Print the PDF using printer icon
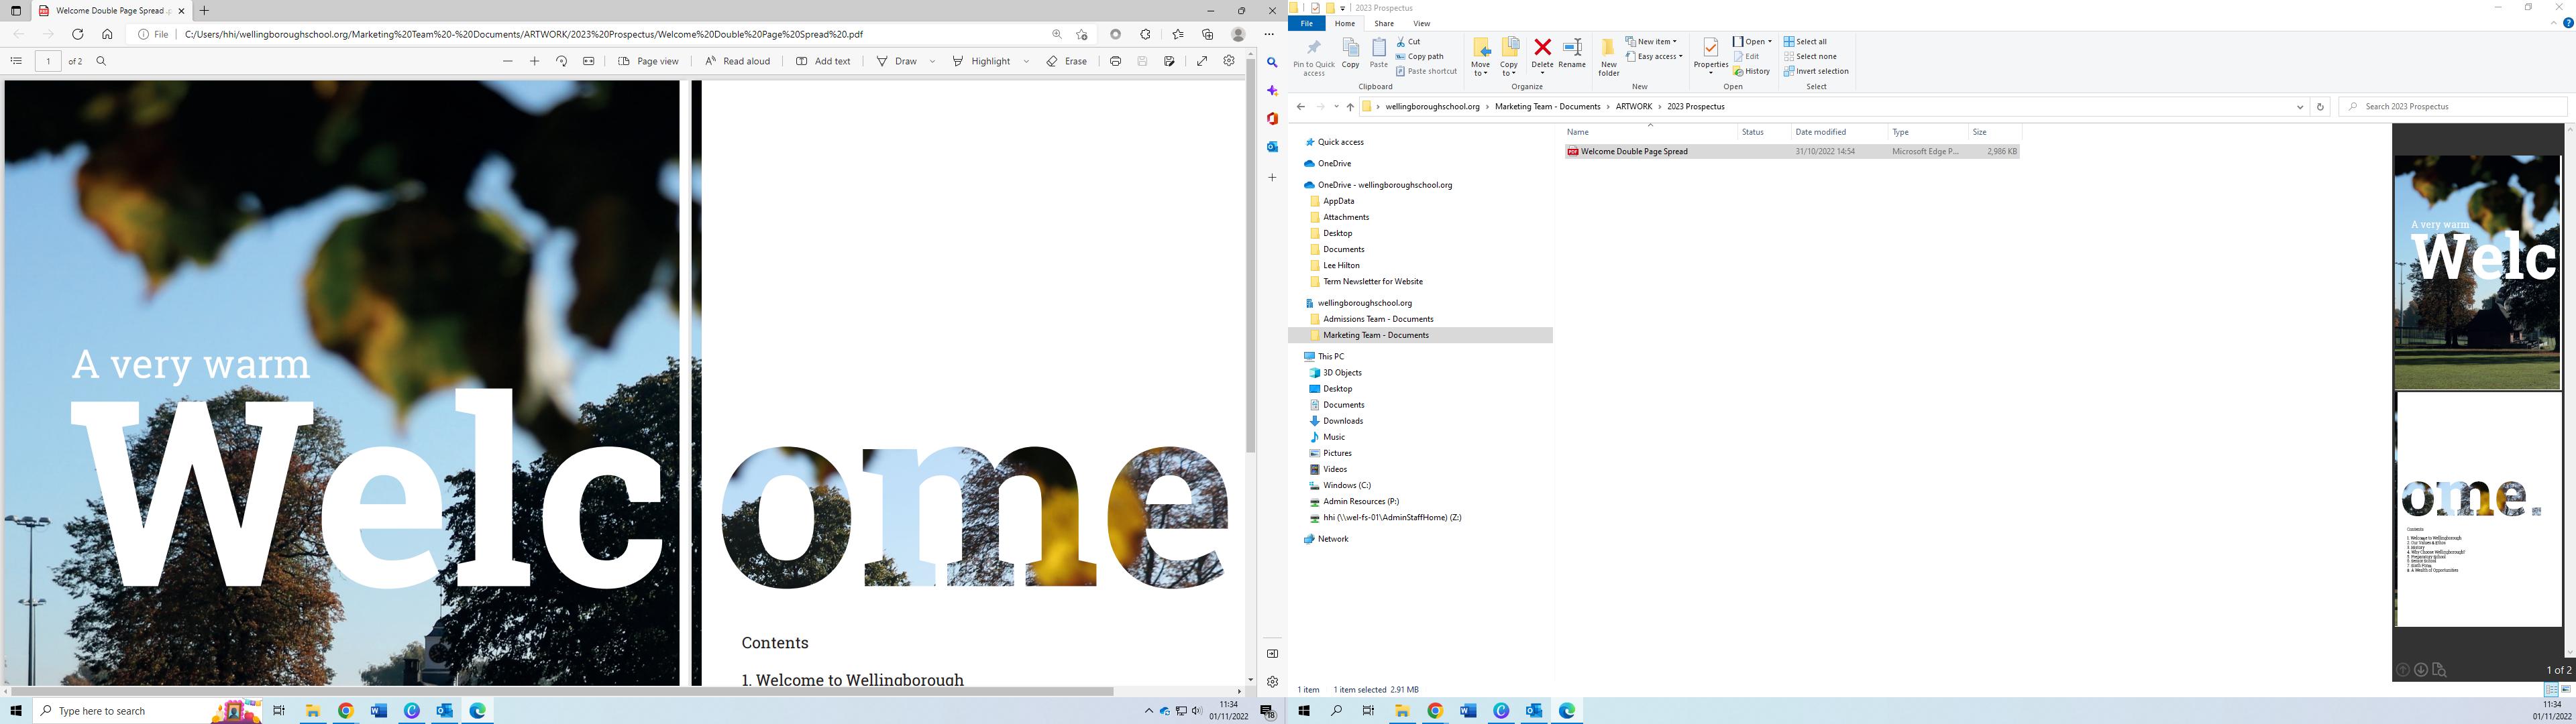Screen dimensions: 2576x724 (1115, 61)
